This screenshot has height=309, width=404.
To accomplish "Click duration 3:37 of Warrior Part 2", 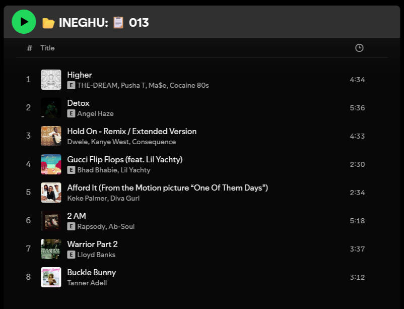I will [357, 249].
